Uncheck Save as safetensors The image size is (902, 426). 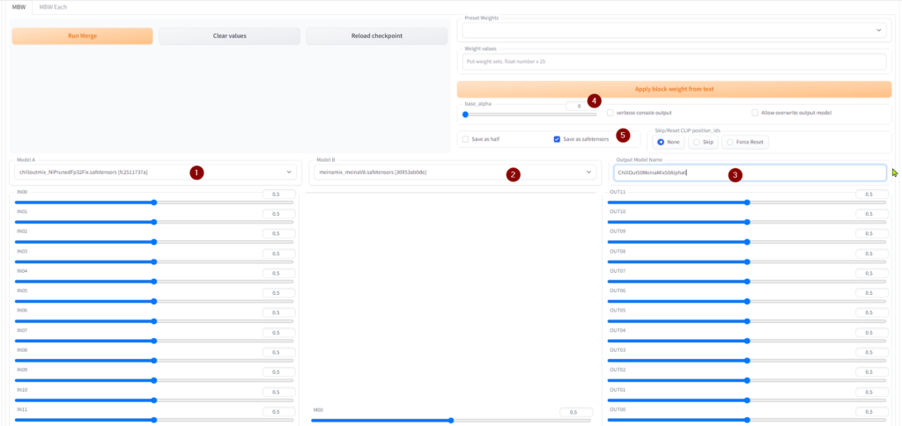[557, 139]
